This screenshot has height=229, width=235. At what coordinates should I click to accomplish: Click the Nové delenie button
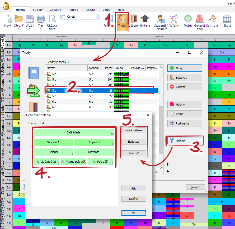(x=134, y=130)
